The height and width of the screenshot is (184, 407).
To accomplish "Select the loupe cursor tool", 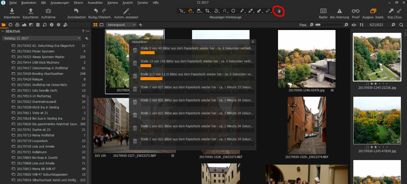I will pyautogui.click(x=199, y=11).
